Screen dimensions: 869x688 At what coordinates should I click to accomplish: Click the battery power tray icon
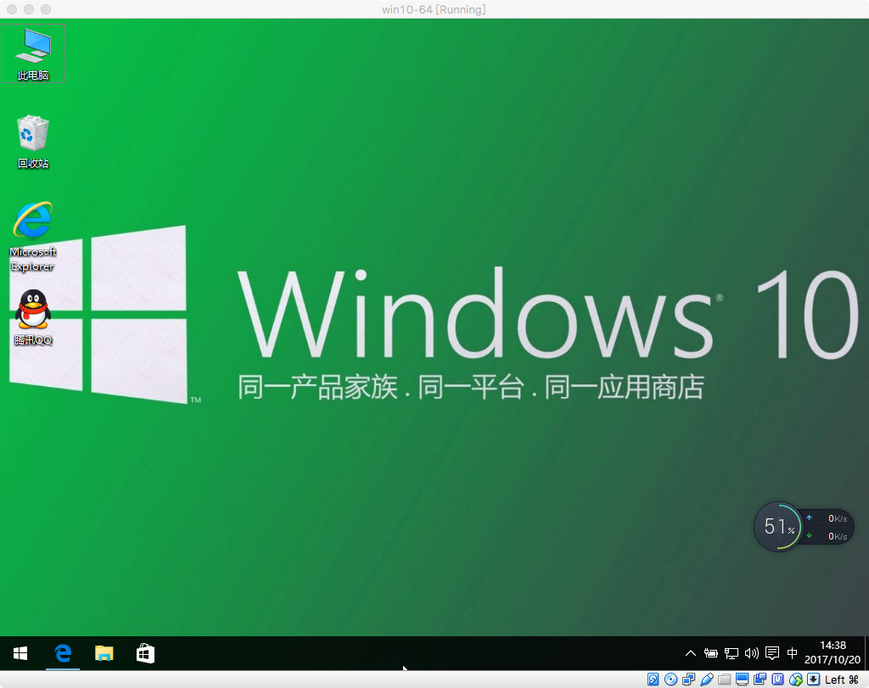[x=711, y=653]
